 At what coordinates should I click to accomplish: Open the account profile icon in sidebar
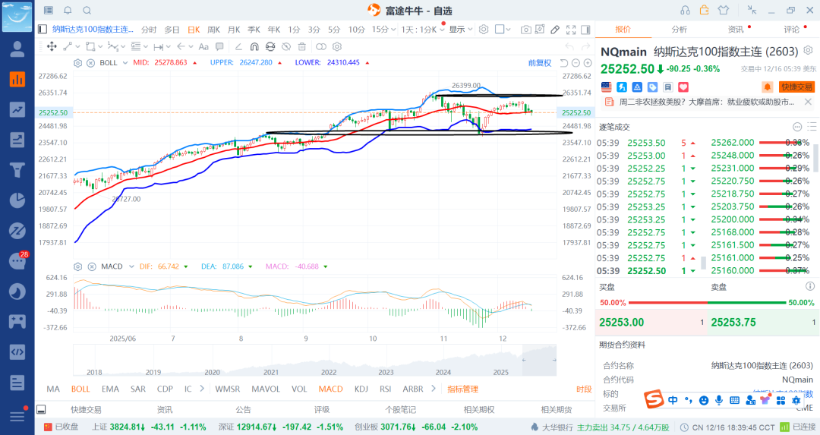click(x=17, y=49)
